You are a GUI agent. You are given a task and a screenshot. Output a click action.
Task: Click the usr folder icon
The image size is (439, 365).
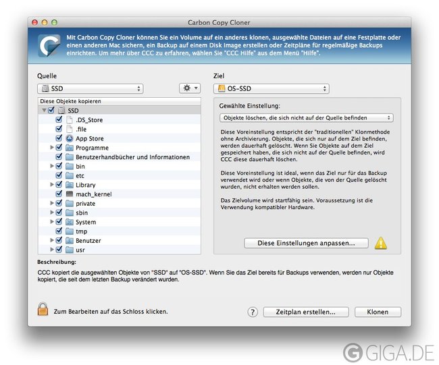pyautogui.click(x=70, y=250)
